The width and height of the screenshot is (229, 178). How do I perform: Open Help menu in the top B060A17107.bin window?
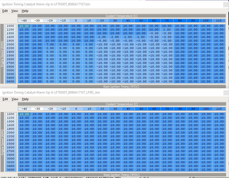tap(25, 11)
